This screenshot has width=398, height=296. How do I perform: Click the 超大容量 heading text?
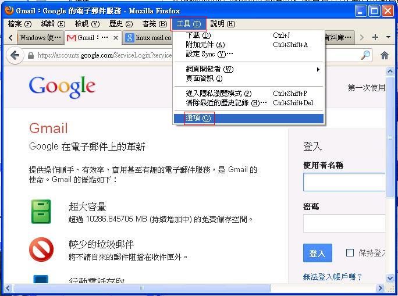[x=87, y=206]
